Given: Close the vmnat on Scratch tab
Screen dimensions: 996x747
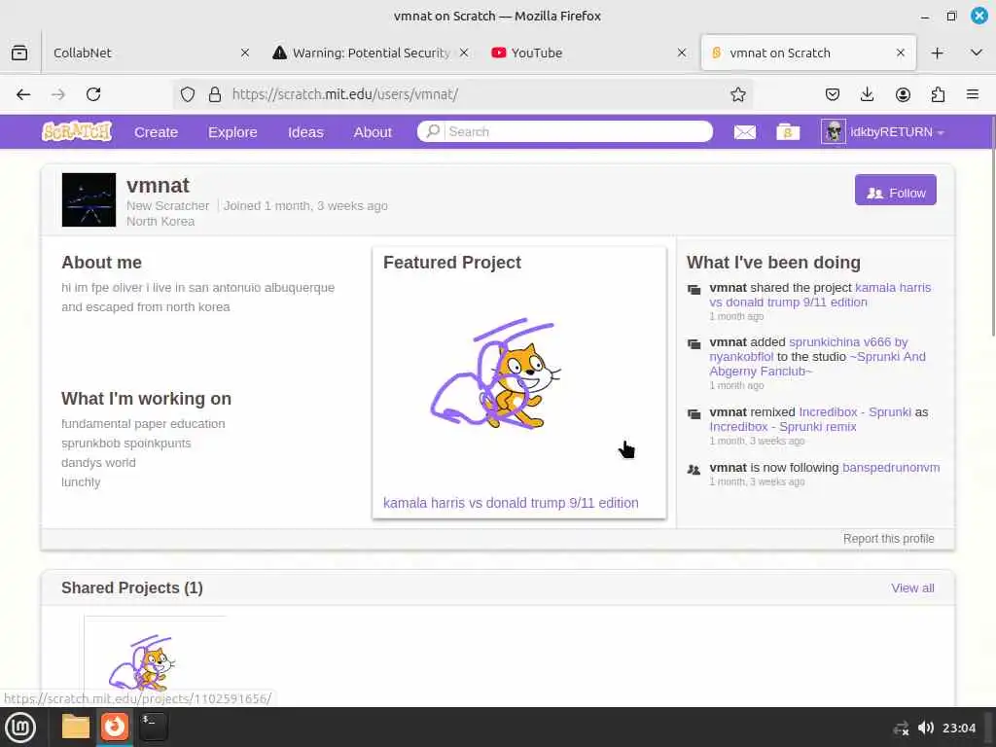Looking at the screenshot, I should [x=900, y=53].
